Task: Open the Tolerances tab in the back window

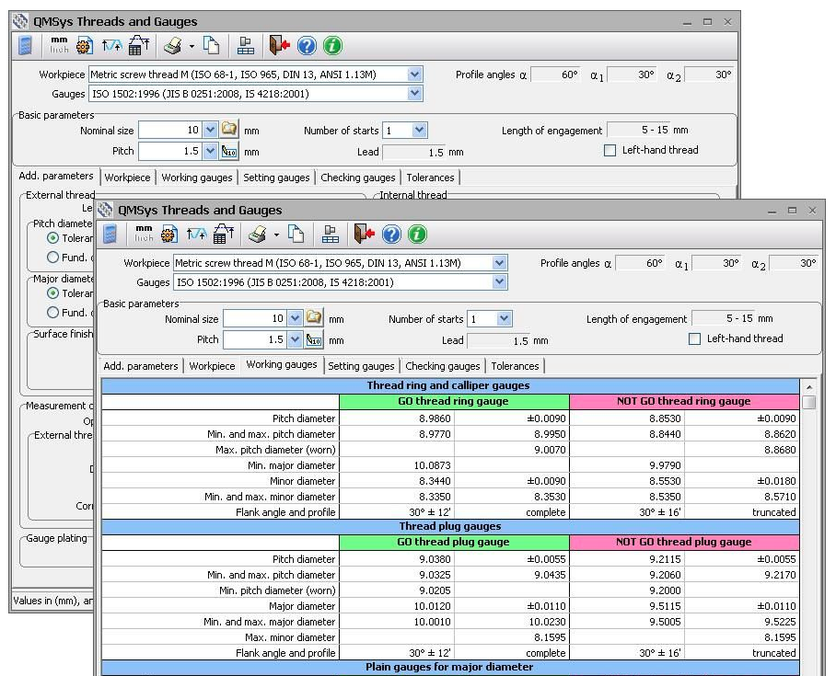Action: pos(430,178)
